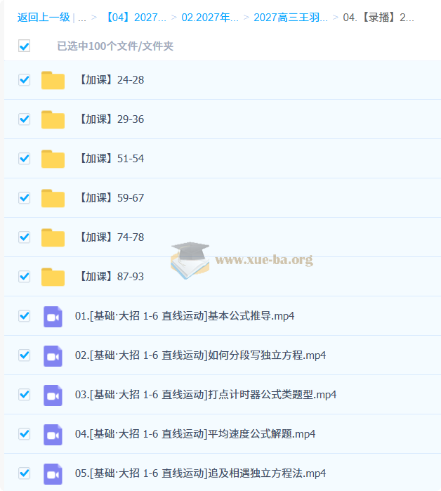Uncheck 05.追及相遇独立方程法.mp4 checkbox
Screen dimensions: 441x491
point(24,473)
